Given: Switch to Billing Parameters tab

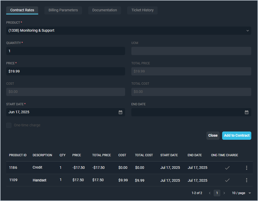Looking at the screenshot, I should coord(63,10).
